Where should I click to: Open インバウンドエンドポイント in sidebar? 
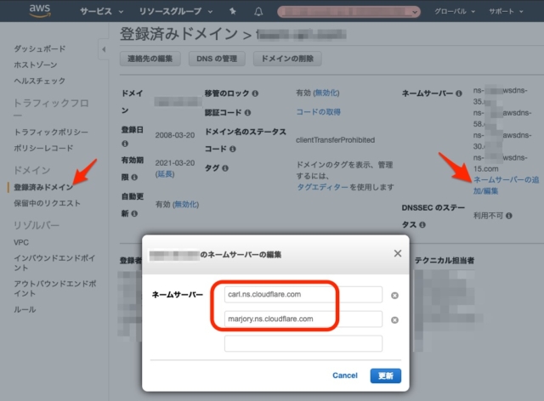(54, 263)
